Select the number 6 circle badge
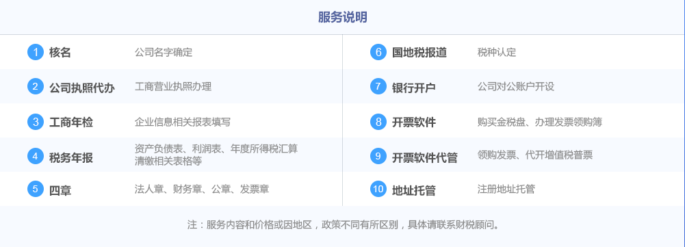 click(x=378, y=52)
